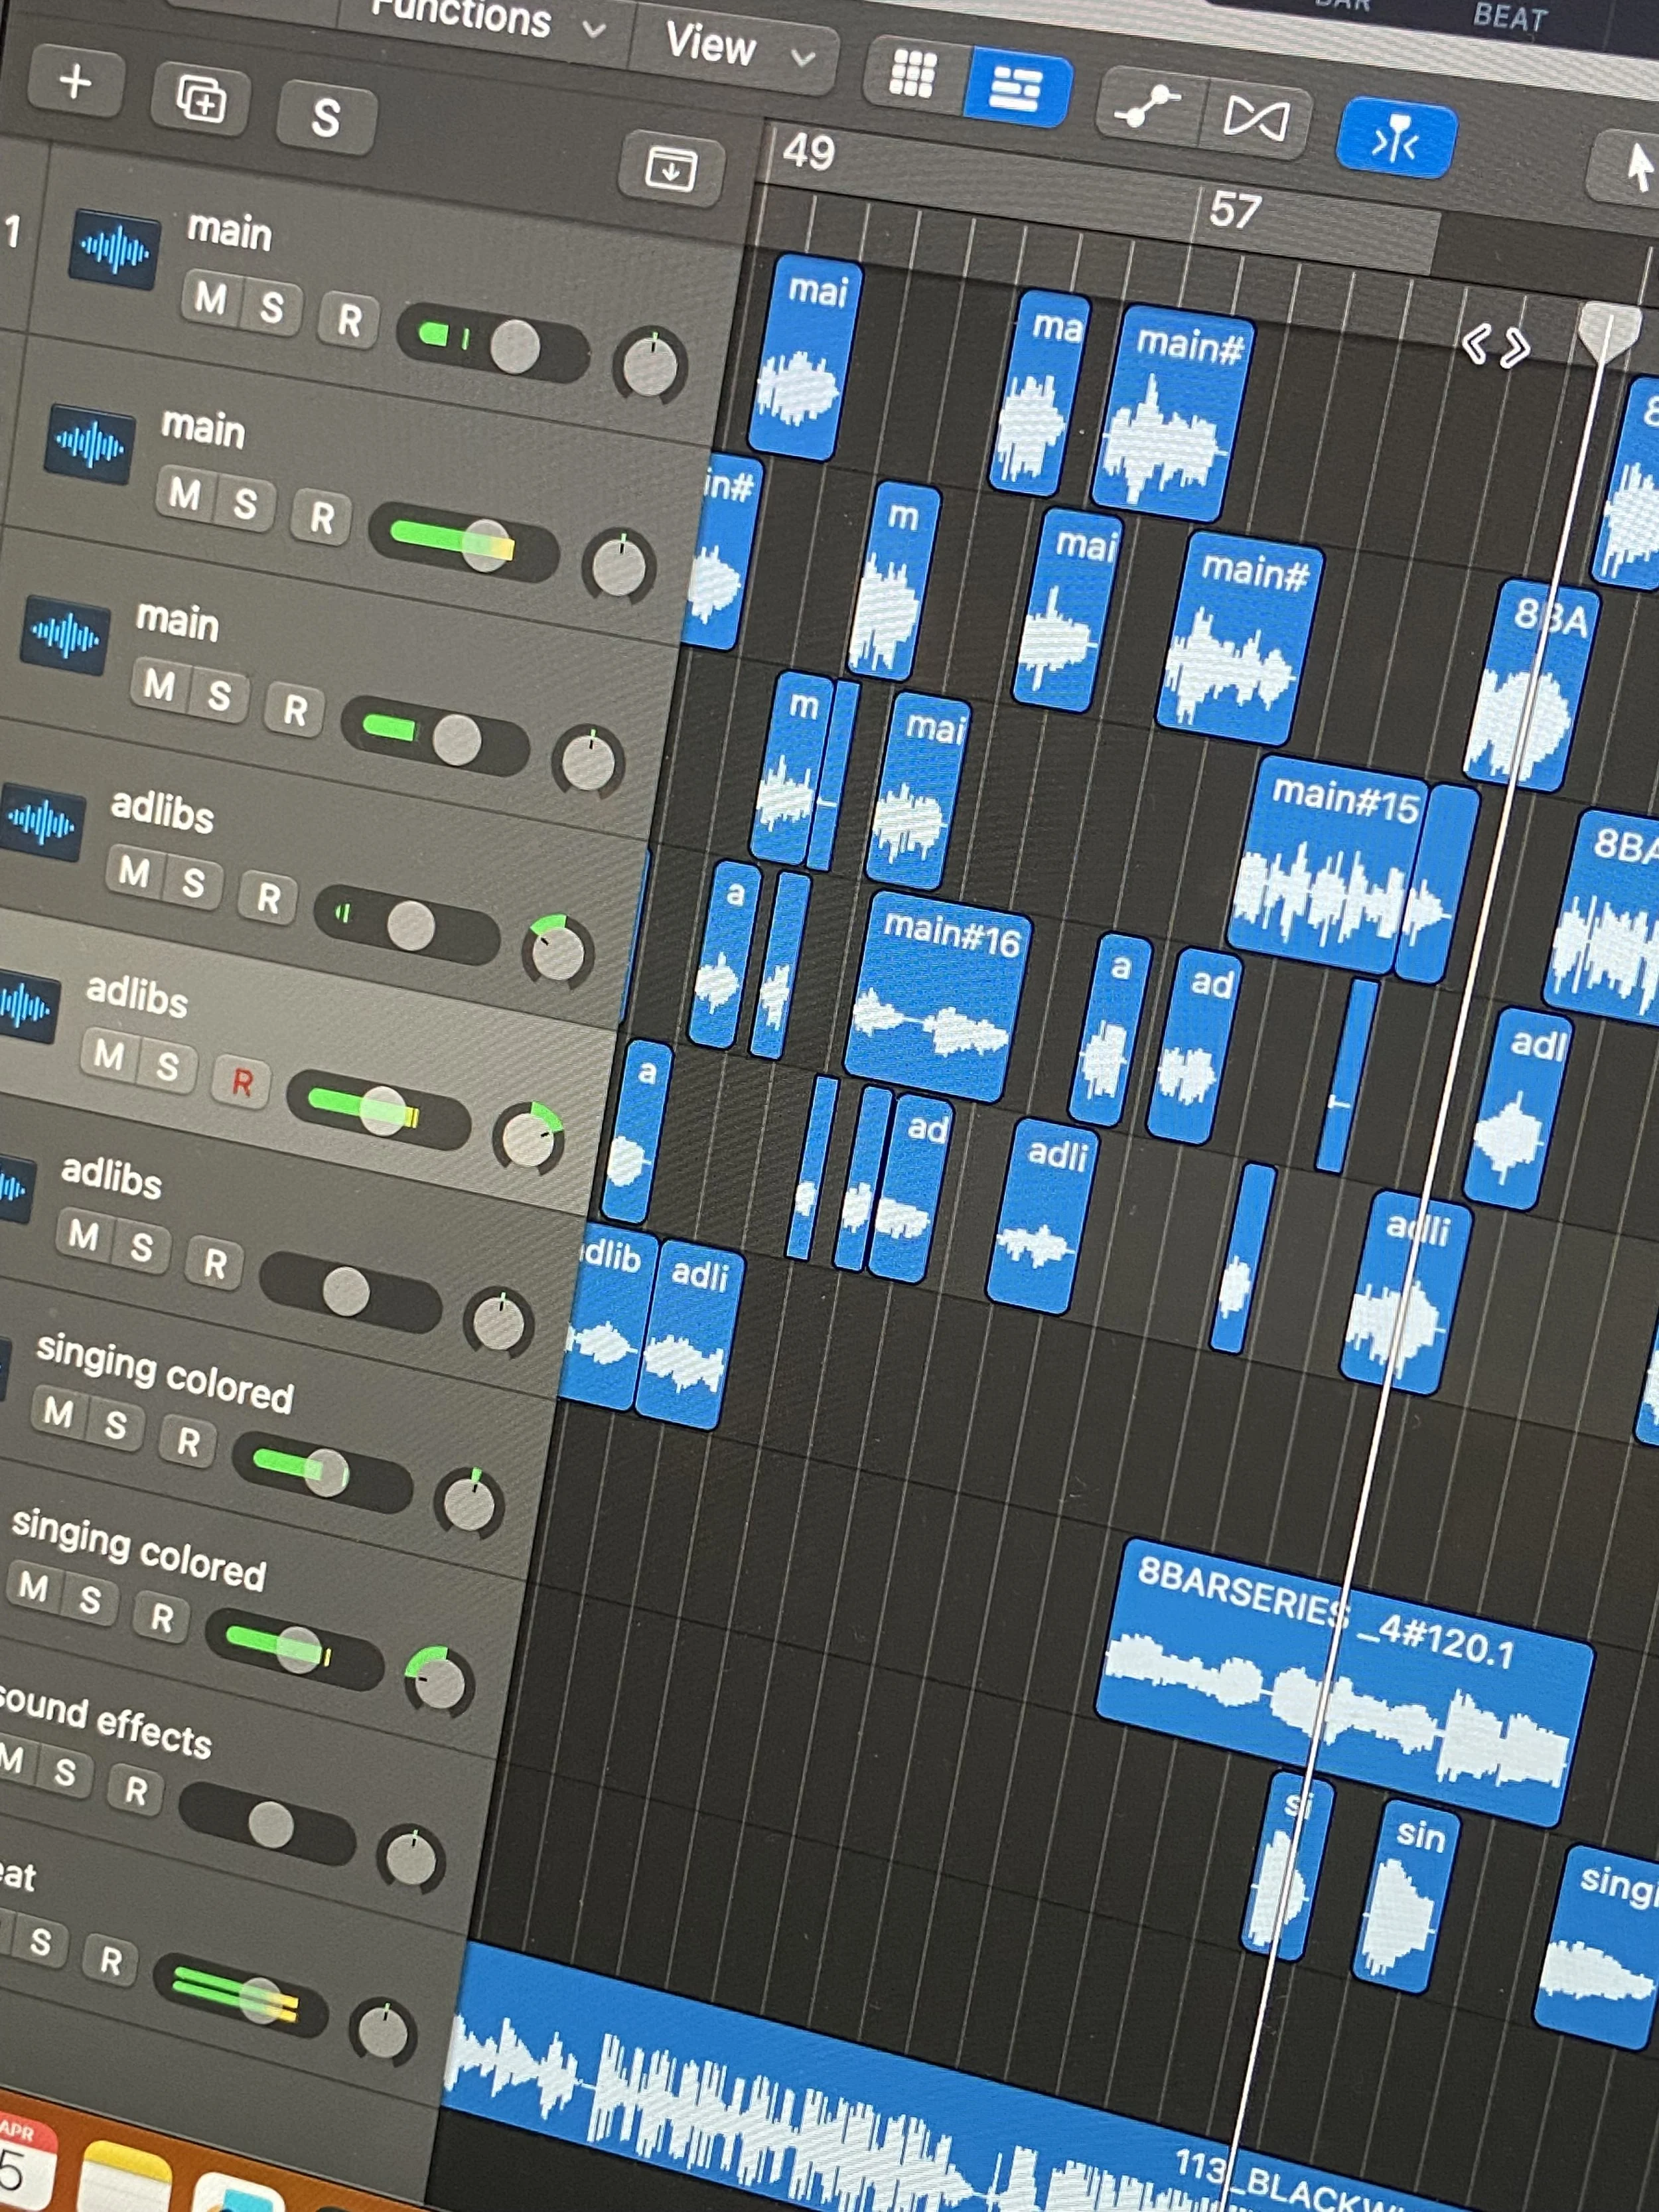This screenshot has width=1659, height=2212.
Task: Click the waveform icon of the second main track
Action: click(x=89, y=444)
